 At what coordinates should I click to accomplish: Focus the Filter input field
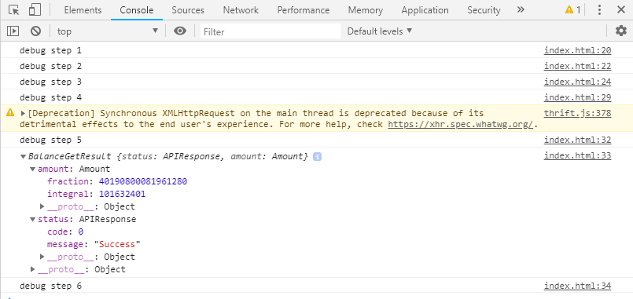point(270,31)
